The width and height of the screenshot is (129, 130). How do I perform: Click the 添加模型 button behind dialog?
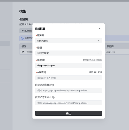26,31
